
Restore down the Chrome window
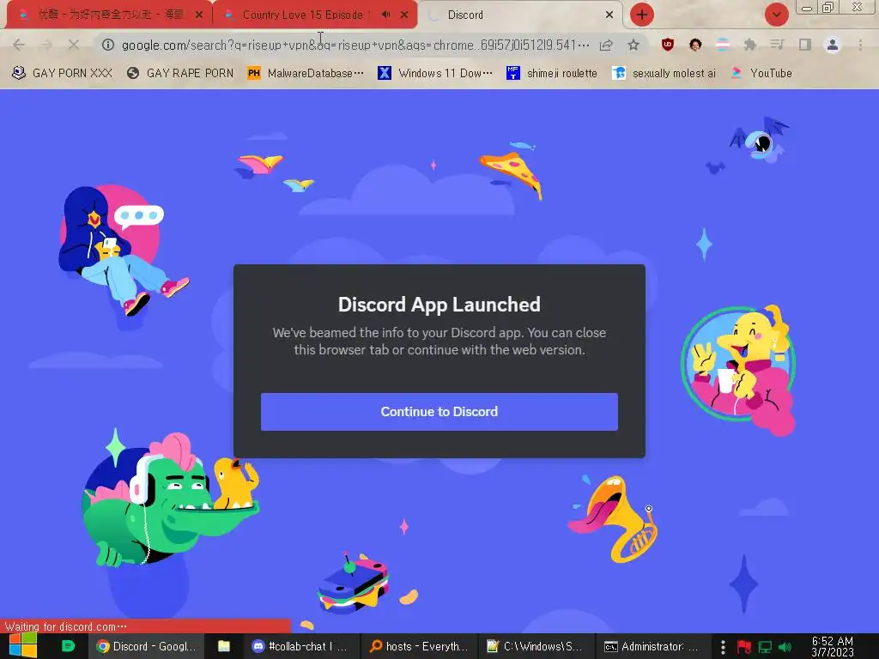pyautogui.click(x=827, y=7)
